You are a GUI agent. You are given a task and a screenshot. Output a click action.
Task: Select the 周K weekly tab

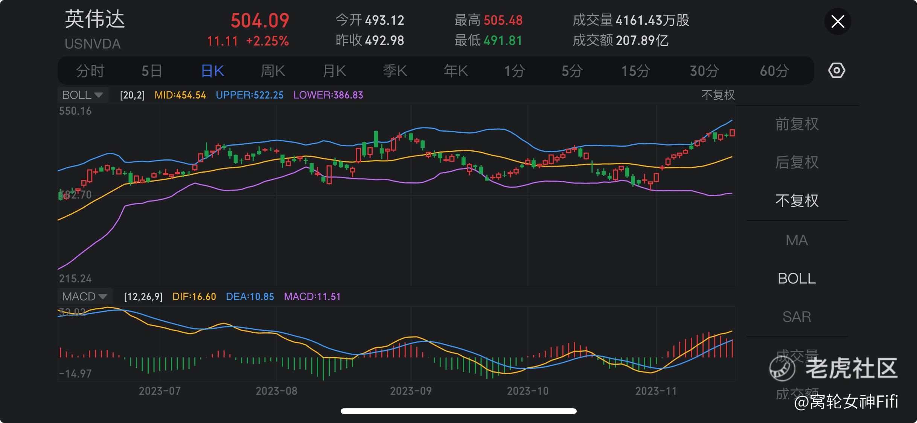[273, 71]
